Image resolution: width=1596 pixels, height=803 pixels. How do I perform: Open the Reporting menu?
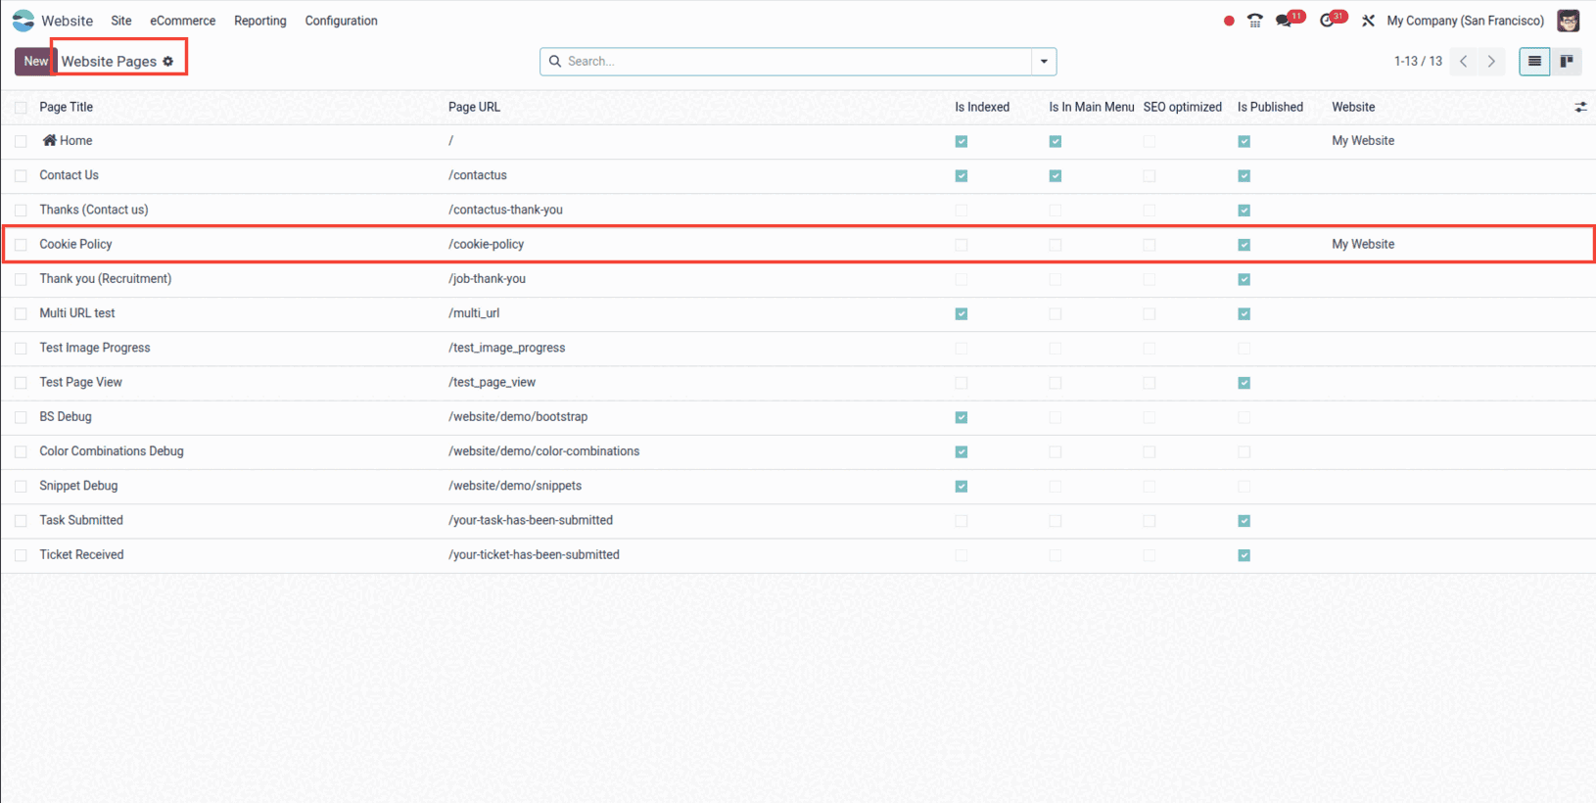260,21
